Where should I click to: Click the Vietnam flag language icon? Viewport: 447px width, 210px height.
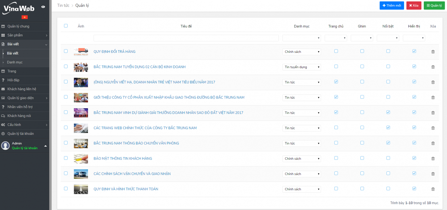pos(25,17)
